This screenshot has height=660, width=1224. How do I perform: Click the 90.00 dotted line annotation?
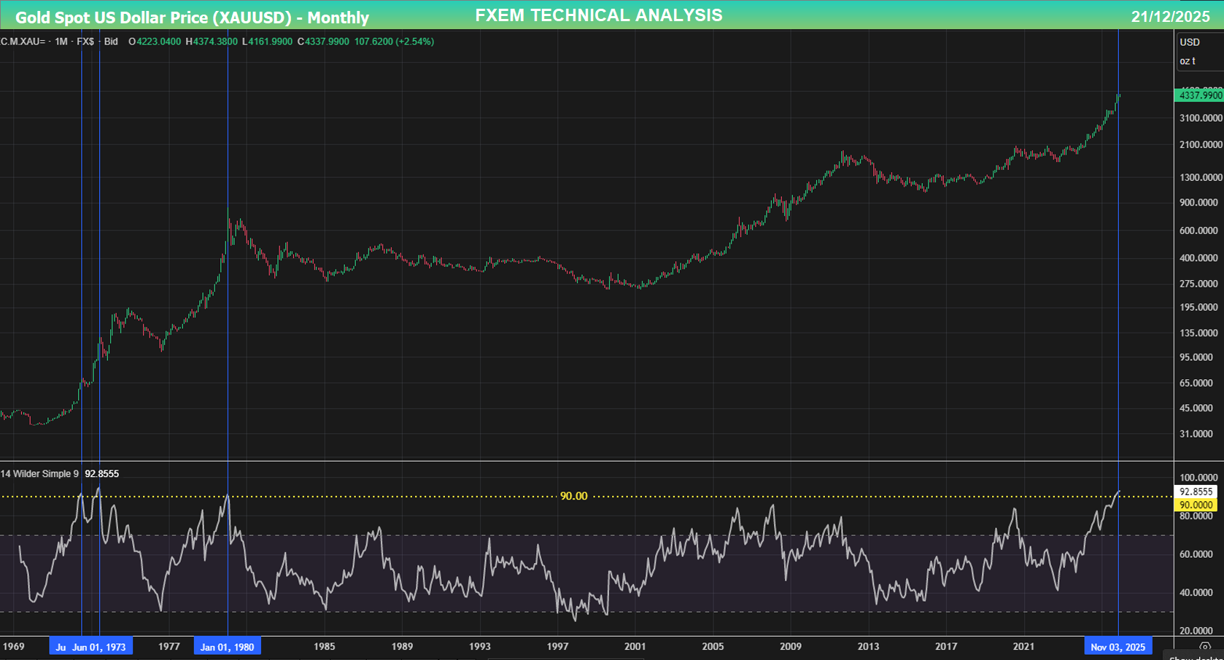(x=574, y=495)
